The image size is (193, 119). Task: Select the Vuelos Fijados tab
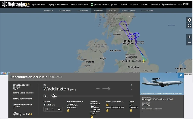click(129, 11)
